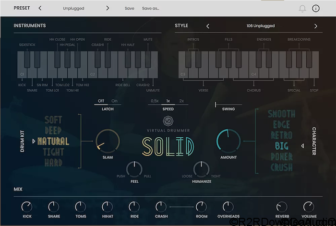Viewport: 336px width, 226px height.
Task: Click the Snare mix knob
Action: [54, 207]
